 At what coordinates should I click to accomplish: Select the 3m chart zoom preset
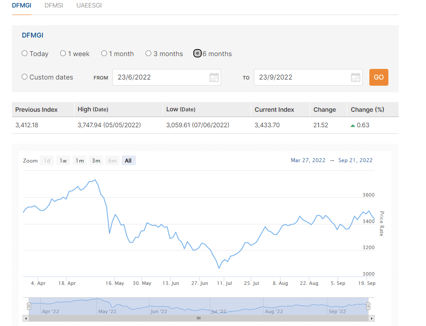pos(96,160)
